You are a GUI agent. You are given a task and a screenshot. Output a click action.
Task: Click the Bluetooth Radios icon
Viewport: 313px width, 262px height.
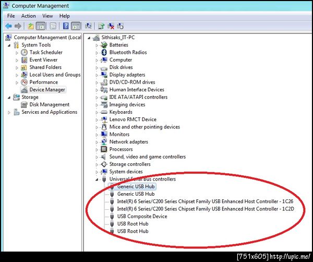(104, 52)
